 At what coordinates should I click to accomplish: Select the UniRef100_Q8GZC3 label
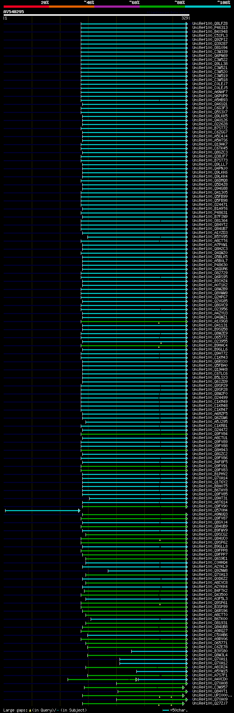click(x=210, y=152)
